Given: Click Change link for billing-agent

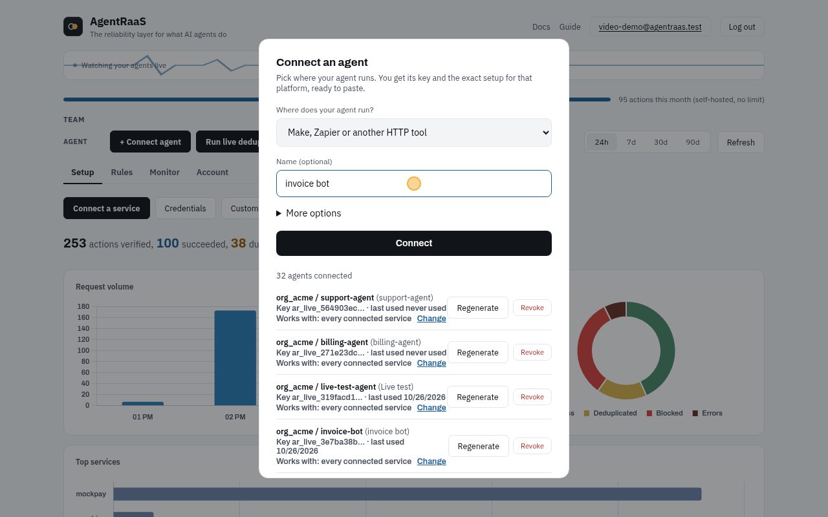Looking at the screenshot, I should click(431, 363).
